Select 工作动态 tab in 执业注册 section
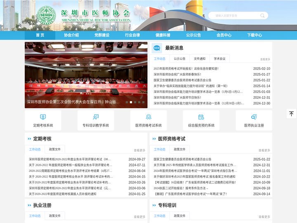This screenshot has height=223, width=297. tap(35, 216)
